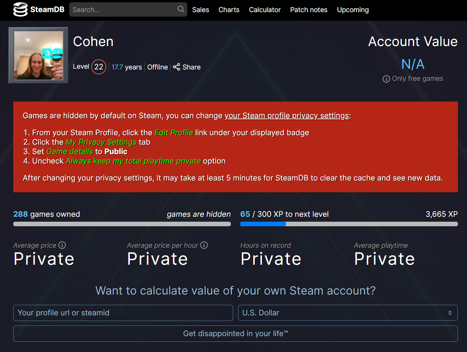The height and width of the screenshot is (352, 467).
Task: Click the Cohen profile name
Action: click(x=93, y=42)
